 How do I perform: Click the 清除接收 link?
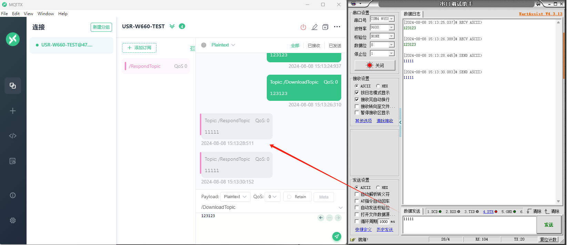point(385,121)
